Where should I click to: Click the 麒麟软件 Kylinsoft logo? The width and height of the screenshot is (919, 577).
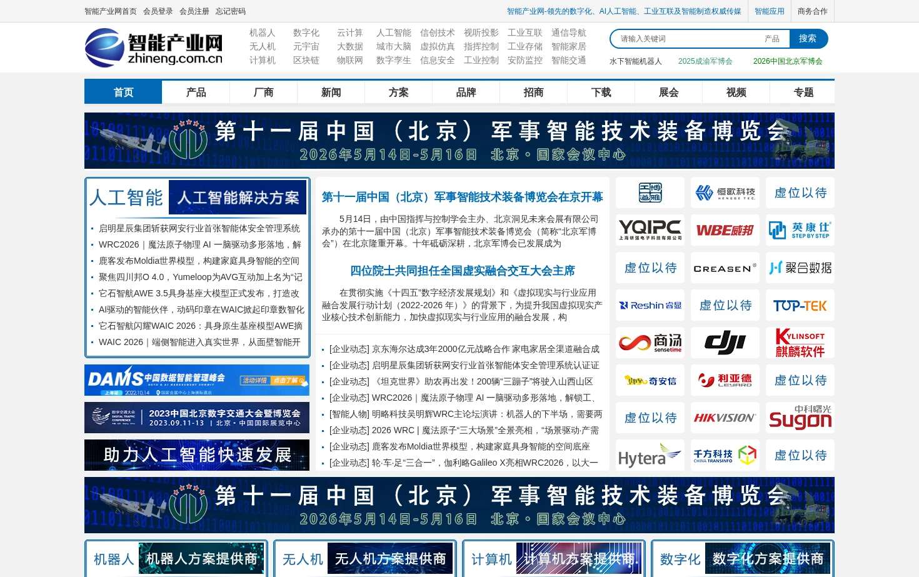tap(800, 343)
